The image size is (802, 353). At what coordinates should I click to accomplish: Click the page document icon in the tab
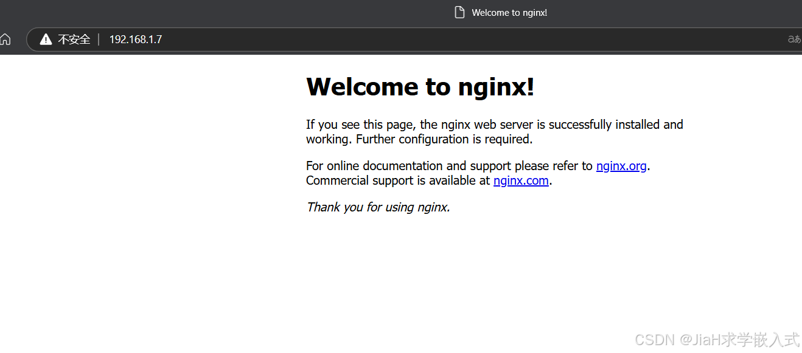pyautogui.click(x=460, y=12)
